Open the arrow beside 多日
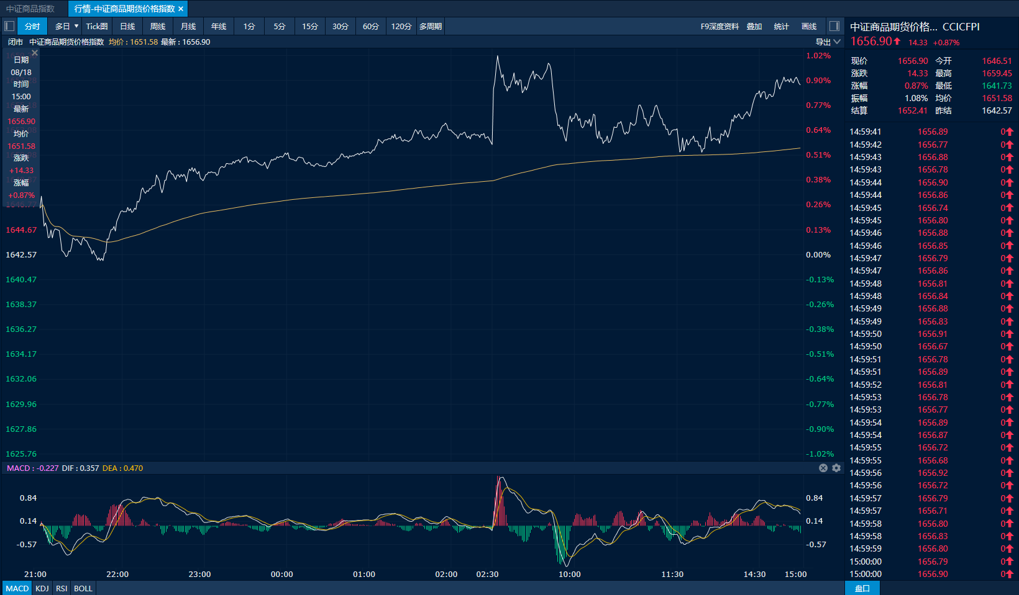The width and height of the screenshot is (1019, 595). pos(76,26)
